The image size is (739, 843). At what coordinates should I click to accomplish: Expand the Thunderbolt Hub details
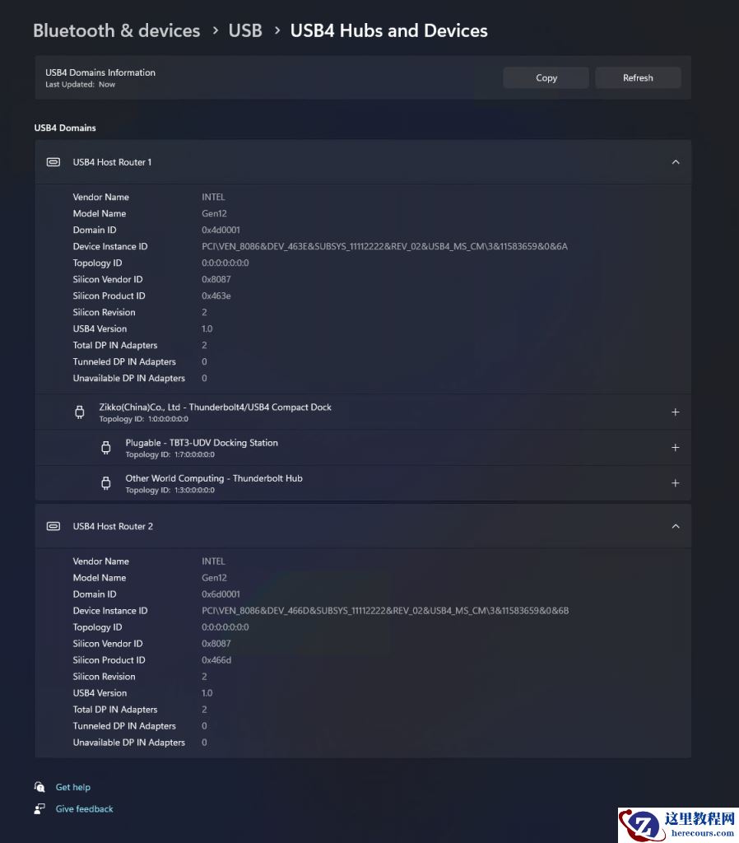[x=676, y=483]
